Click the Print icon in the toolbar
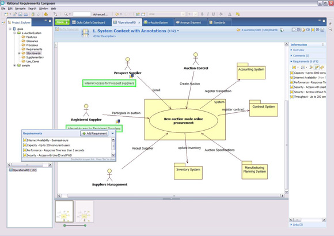 [x=26, y=14]
